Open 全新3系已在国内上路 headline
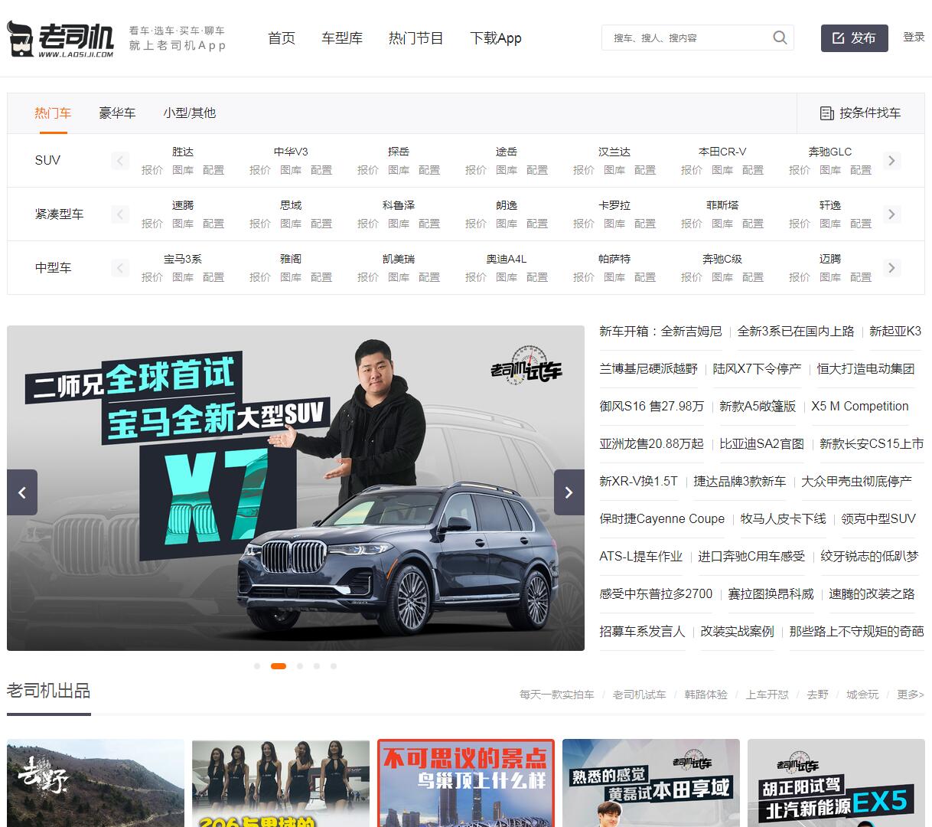The width and height of the screenshot is (932, 827). click(x=796, y=332)
